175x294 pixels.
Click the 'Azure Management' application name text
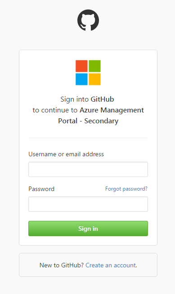(x=112, y=110)
